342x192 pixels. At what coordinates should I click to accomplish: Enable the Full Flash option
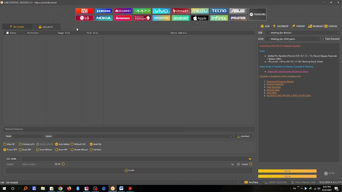(x=96, y=150)
